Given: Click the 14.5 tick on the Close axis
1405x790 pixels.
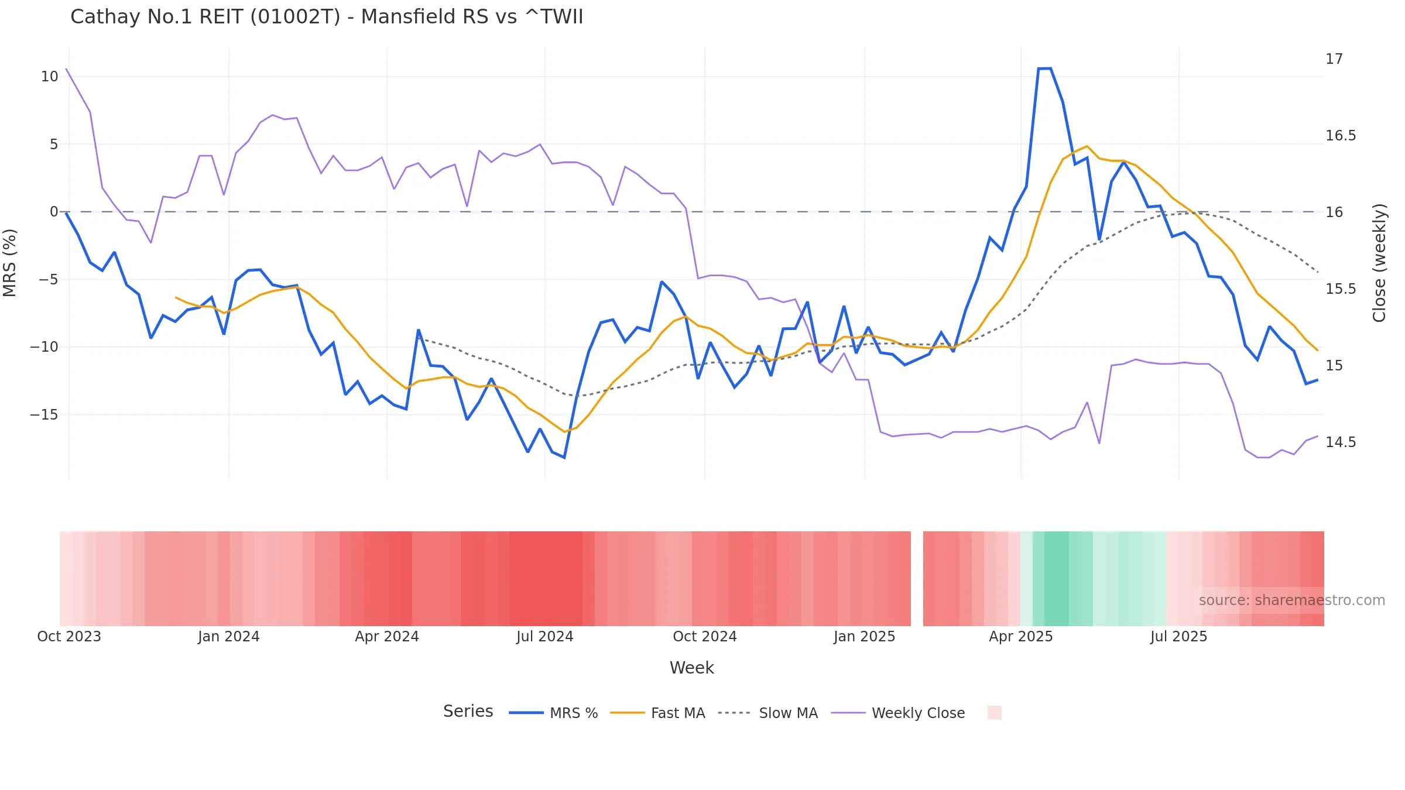Looking at the screenshot, I should 1341,442.
